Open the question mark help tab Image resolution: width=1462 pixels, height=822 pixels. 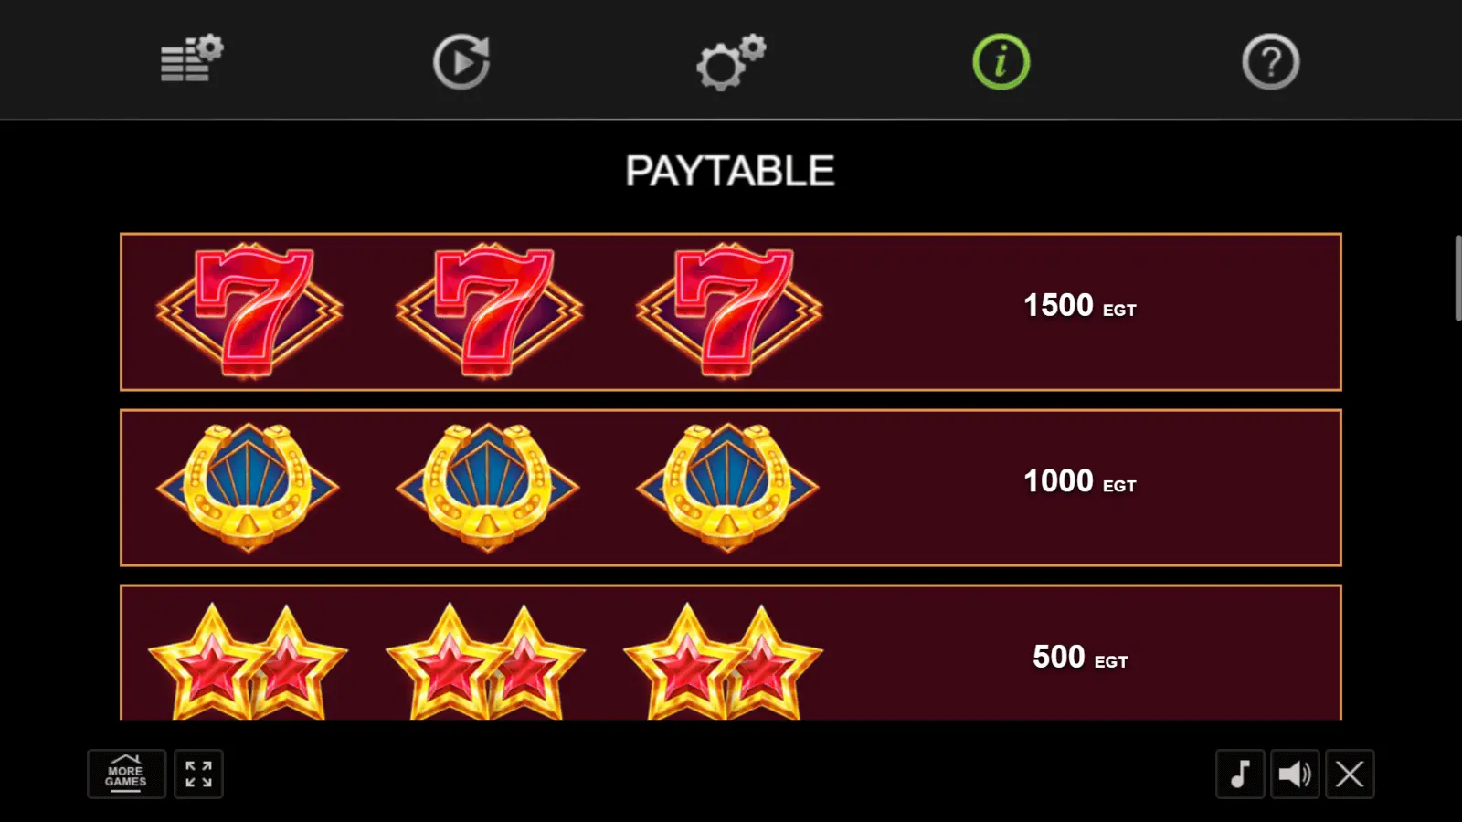pyautogui.click(x=1270, y=62)
